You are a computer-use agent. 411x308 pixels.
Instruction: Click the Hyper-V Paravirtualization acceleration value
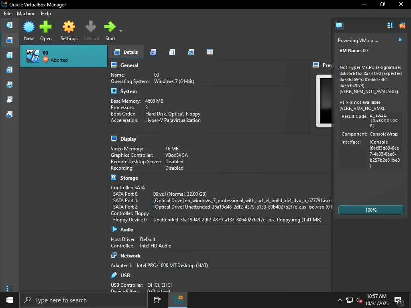(x=173, y=120)
